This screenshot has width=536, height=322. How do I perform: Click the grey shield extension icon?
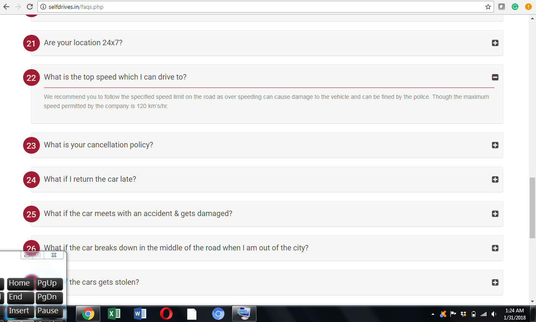point(502,7)
